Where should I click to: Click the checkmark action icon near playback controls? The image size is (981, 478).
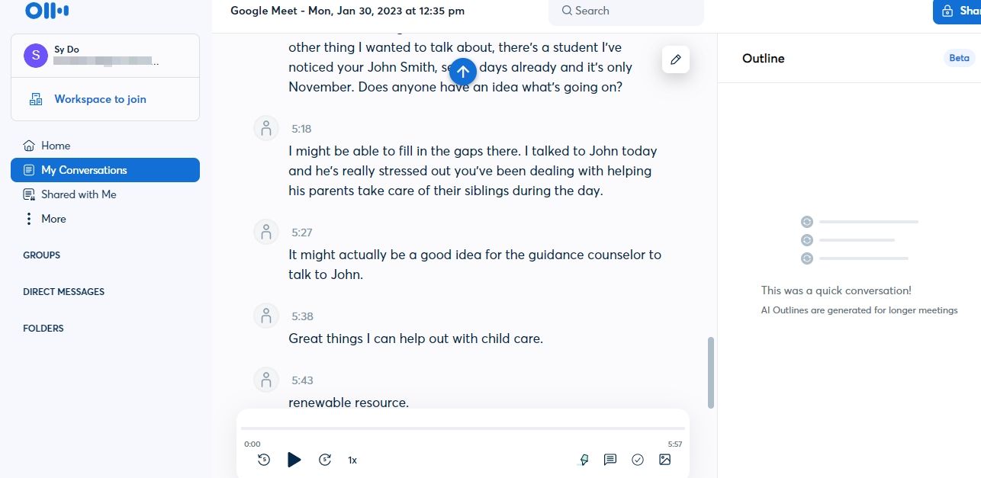pos(637,460)
